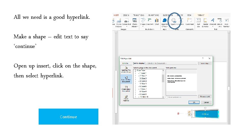The height and width of the screenshot is (137, 244).
Task: Select Slide 9 in the list
Action: [x=143, y=94]
